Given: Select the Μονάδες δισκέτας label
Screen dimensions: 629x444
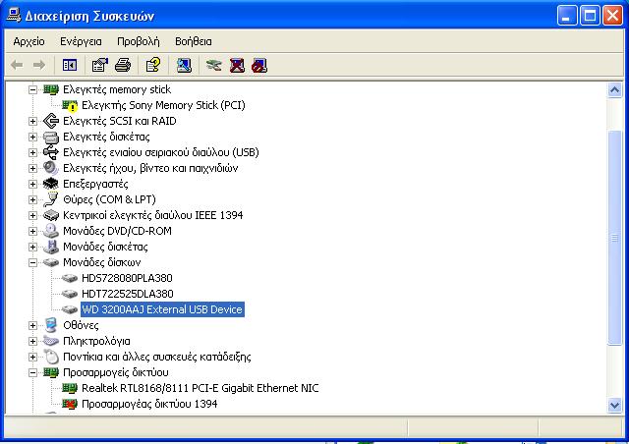Looking at the screenshot, I should [x=105, y=247].
